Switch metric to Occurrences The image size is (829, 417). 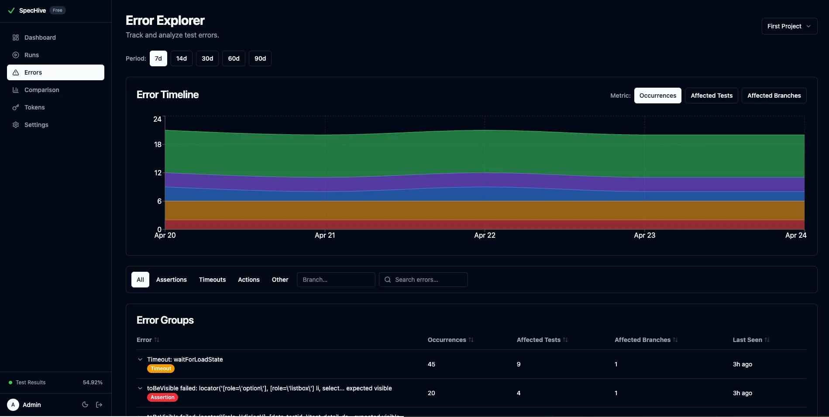coord(658,96)
